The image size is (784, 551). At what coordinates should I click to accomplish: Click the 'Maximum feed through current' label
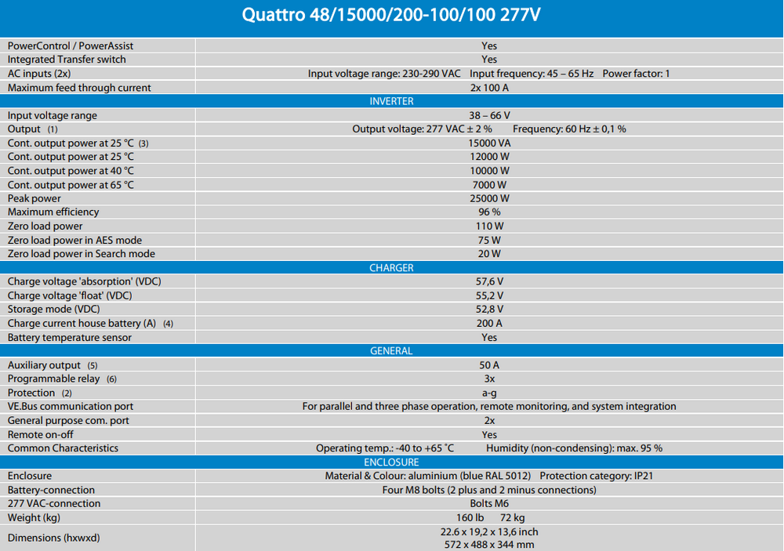click(79, 88)
